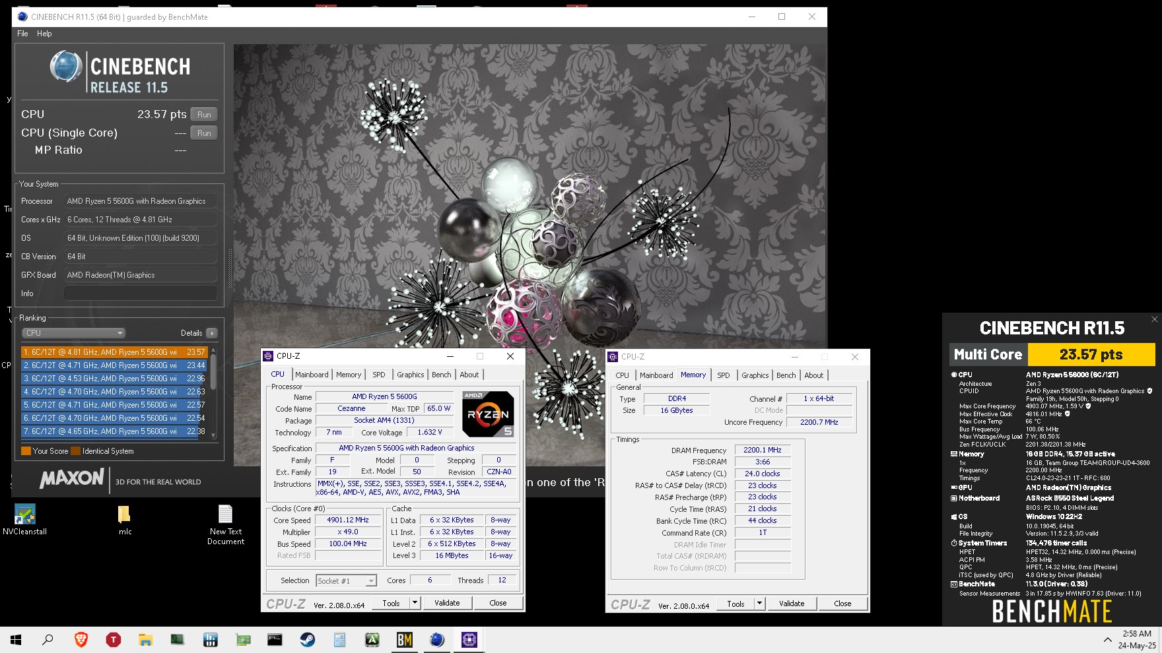Select ranking row 7 at 4.65 GHz
The image size is (1162, 653).
[114, 431]
